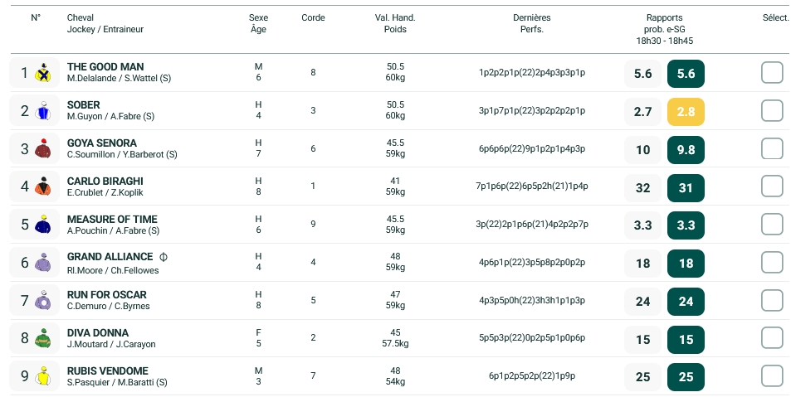Check the box for Measure Of Time
The image size is (791, 397).
click(772, 225)
